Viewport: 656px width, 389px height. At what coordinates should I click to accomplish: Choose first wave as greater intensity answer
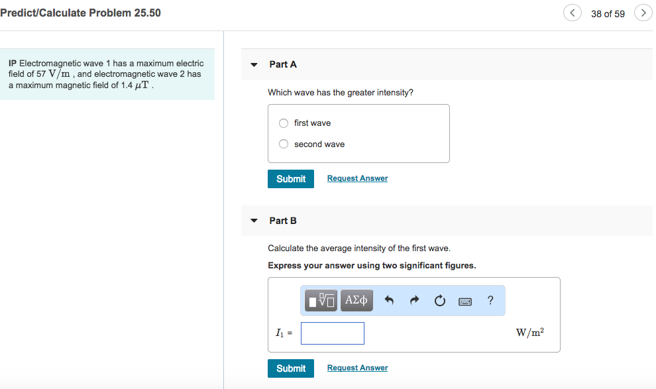[x=283, y=123]
